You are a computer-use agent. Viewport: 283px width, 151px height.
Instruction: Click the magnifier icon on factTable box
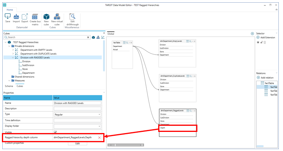click(x=127, y=42)
